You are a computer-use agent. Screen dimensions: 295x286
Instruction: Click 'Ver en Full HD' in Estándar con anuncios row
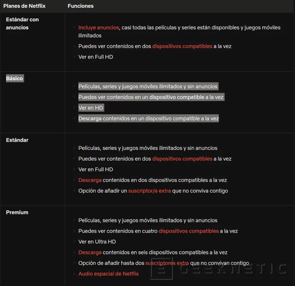point(96,57)
